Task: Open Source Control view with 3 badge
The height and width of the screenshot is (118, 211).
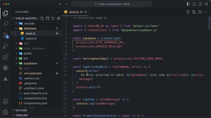Action: 6,35
